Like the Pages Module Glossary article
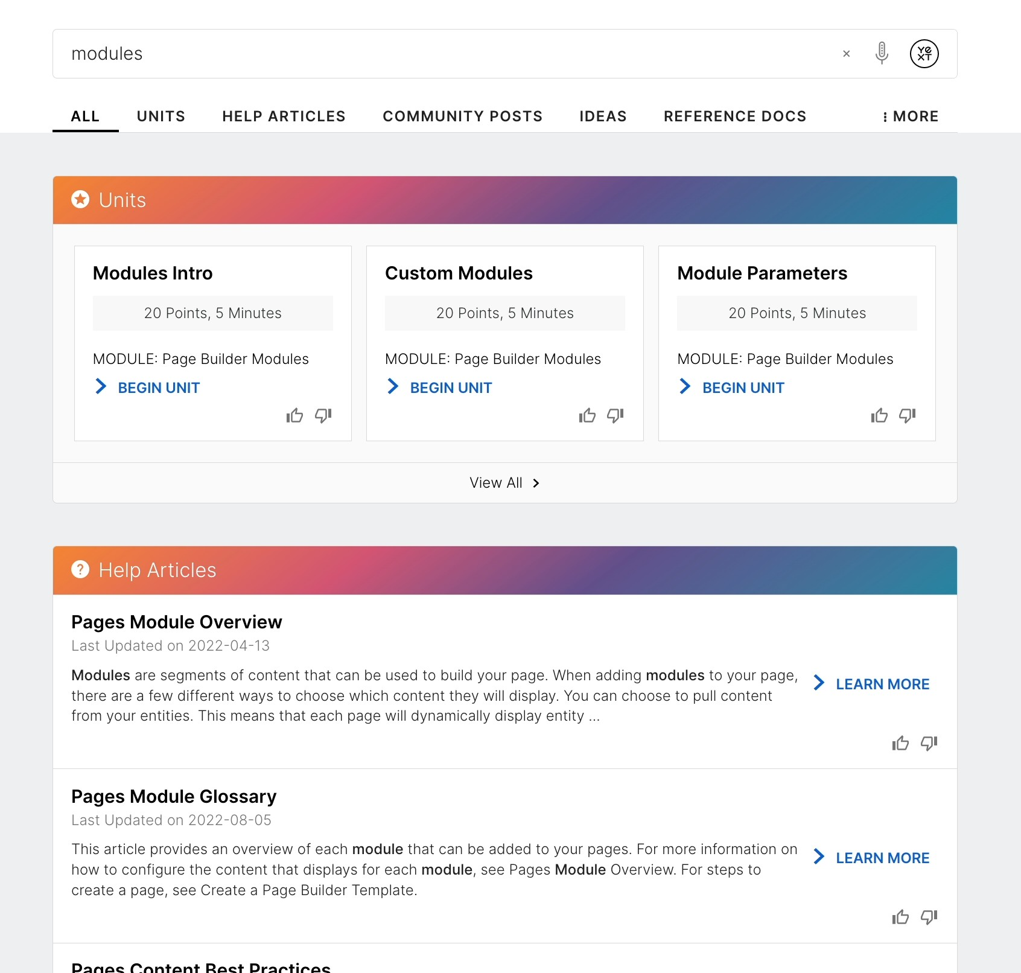 (x=900, y=917)
